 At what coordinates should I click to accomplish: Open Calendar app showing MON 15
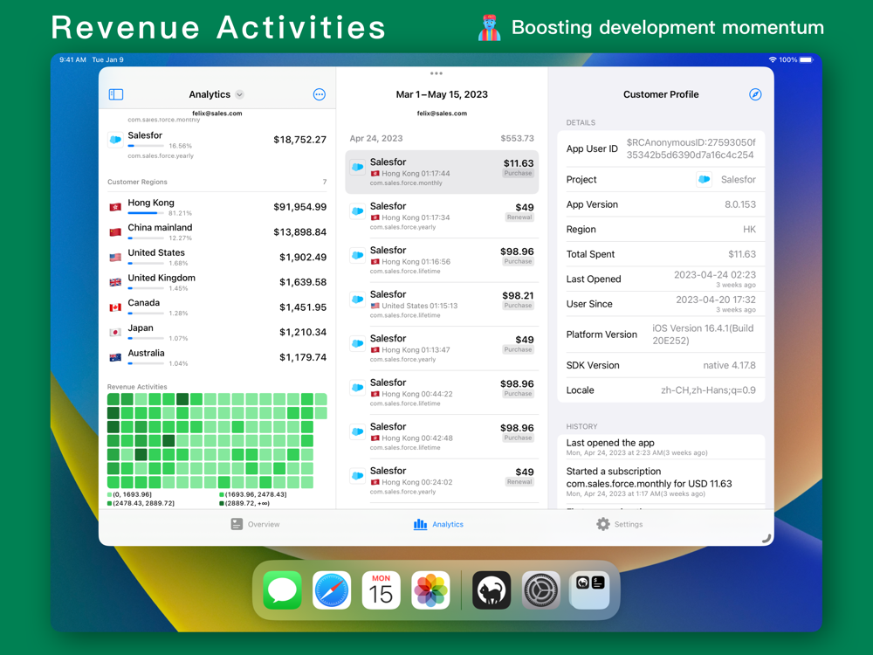coord(381,589)
